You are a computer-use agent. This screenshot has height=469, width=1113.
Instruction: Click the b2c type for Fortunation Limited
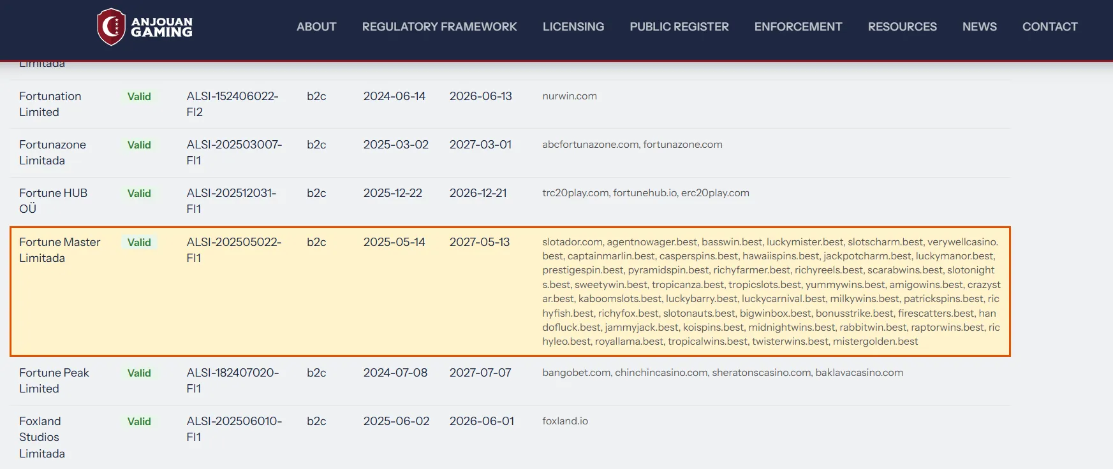click(316, 96)
